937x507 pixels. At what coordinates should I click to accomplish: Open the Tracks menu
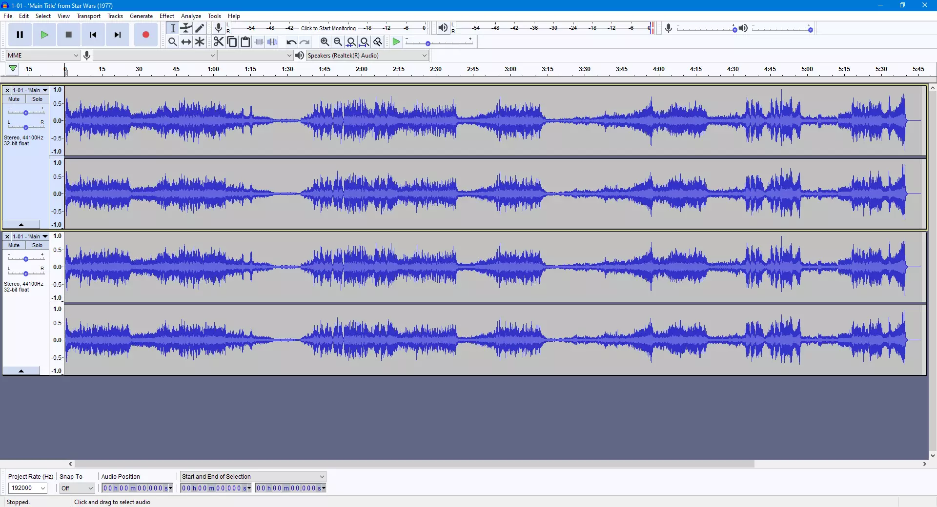115,16
